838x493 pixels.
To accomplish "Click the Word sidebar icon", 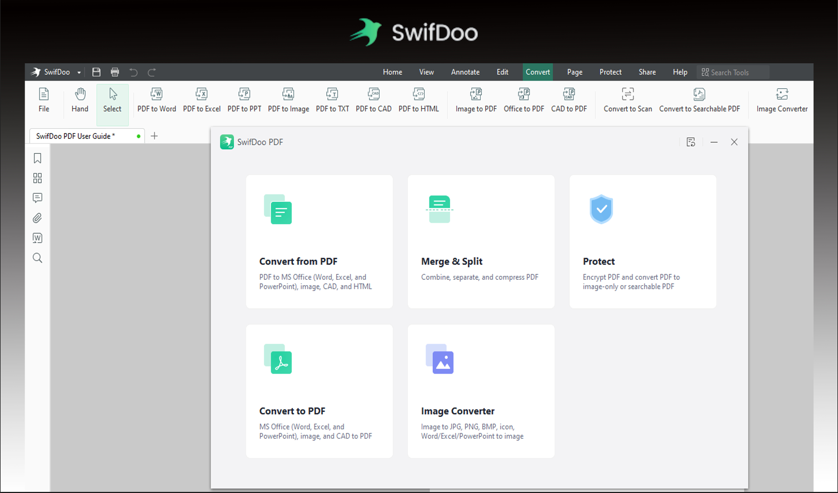I will pyautogui.click(x=37, y=238).
